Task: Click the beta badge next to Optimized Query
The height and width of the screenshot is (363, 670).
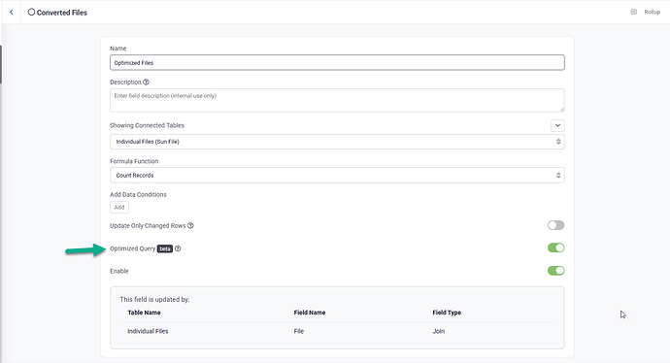Action: (165, 248)
